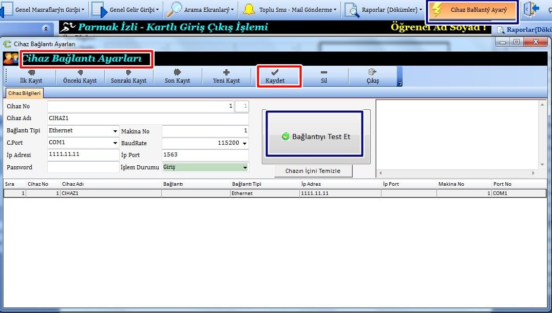Click into the İp Adresi field
Viewport: 552px width, 313px height.
82,155
